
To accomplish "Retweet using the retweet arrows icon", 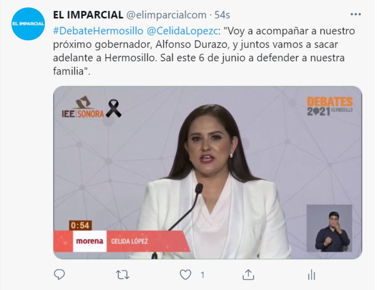I will point(122,275).
